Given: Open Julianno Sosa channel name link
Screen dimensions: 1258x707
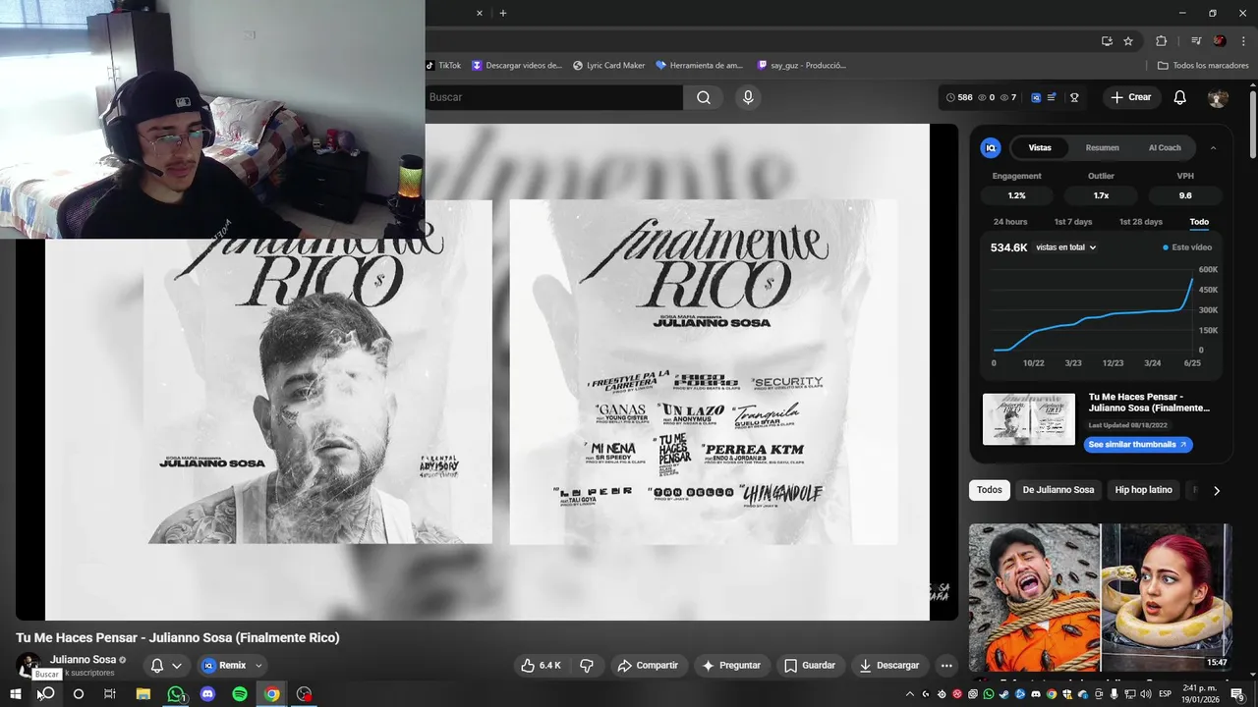Looking at the screenshot, I should [83, 660].
